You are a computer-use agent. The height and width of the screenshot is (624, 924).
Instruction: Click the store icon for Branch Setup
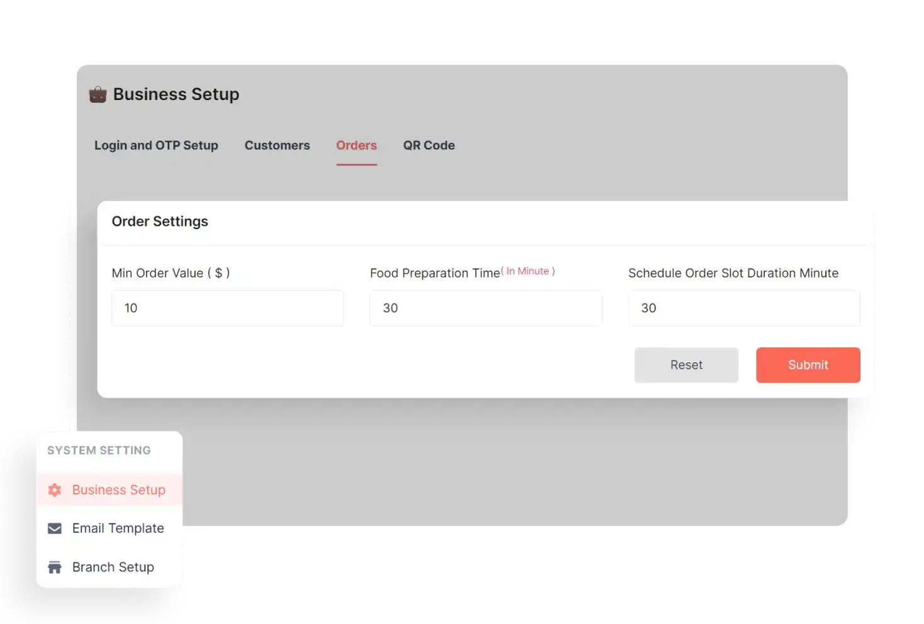(55, 567)
